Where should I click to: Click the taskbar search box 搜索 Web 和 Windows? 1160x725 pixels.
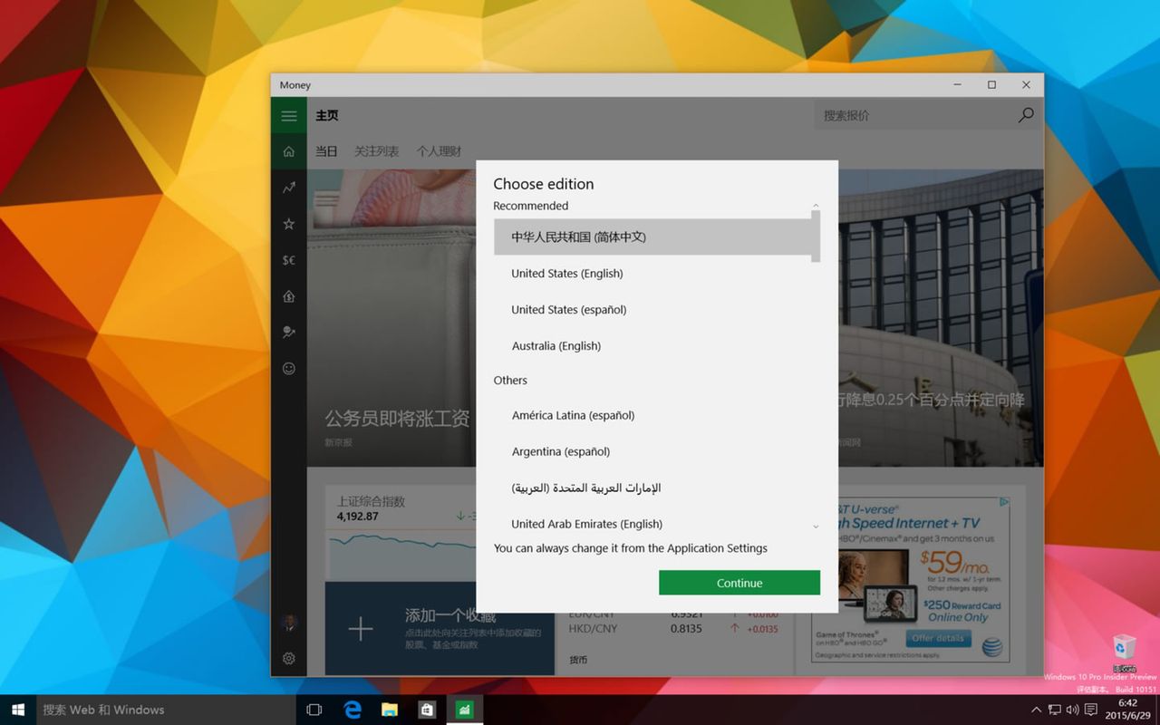click(166, 710)
